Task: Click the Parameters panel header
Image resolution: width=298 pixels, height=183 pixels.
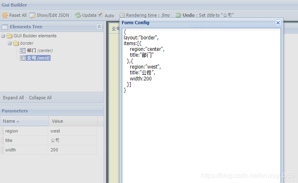Action: coord(52,111)
